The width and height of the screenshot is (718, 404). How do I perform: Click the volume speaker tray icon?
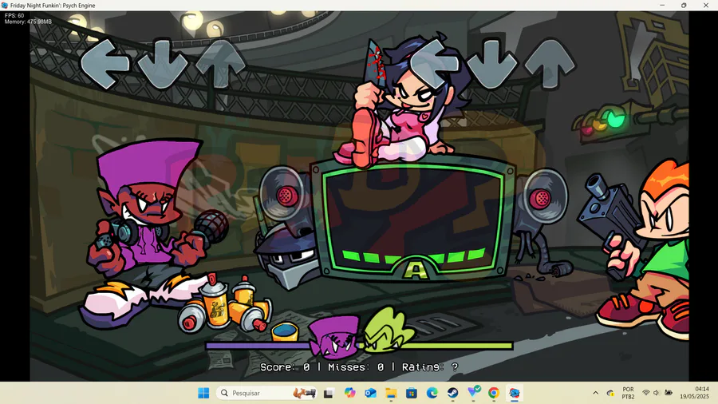pos(657,393)
